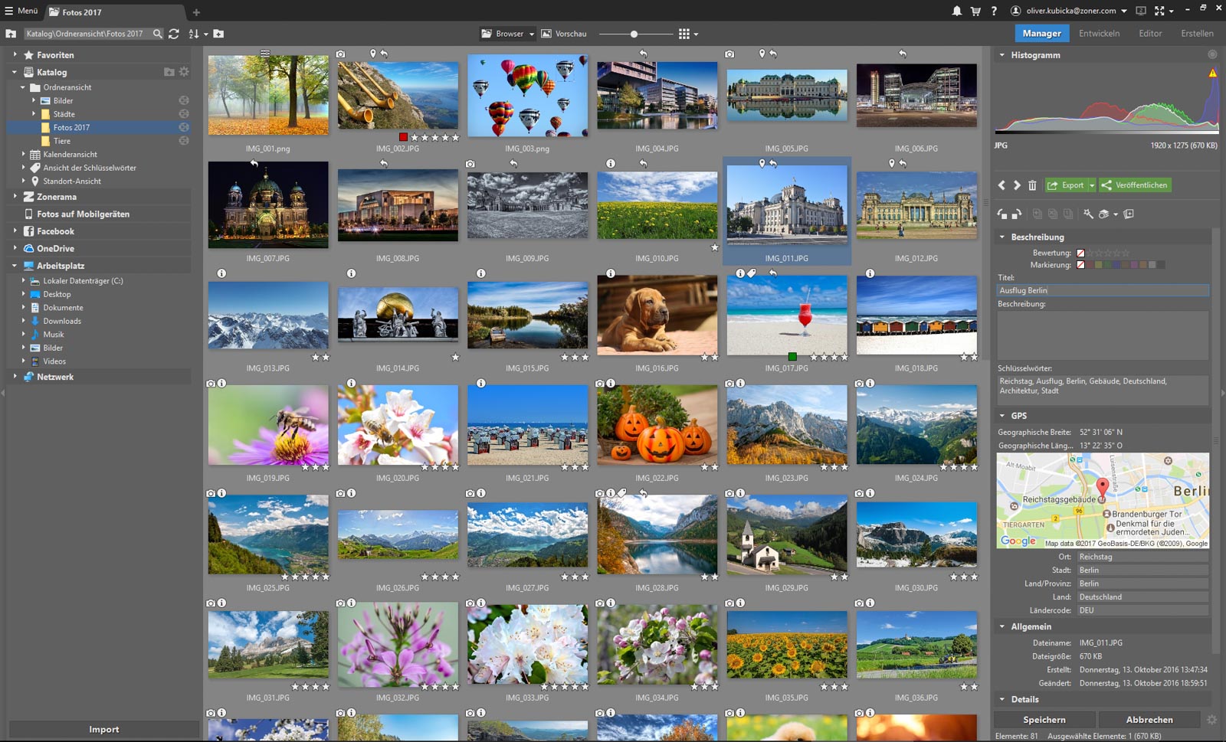This screenshot has width=1226, height=742.
Task: Rotate image right
Action: pos(1017,214)
